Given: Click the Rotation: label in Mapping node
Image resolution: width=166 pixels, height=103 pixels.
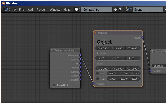Looking at the screenshot, I should pyautogui.click(x=102, y=53).
